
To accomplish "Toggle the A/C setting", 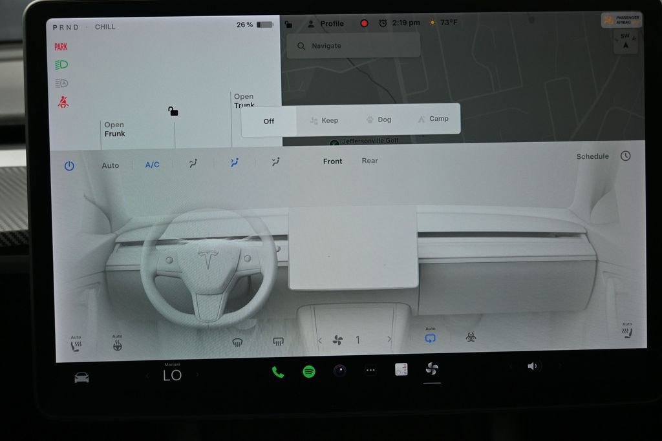I will [x=153, y=165].
